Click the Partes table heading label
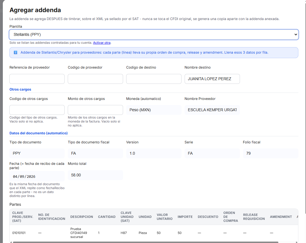 [15, 204]
